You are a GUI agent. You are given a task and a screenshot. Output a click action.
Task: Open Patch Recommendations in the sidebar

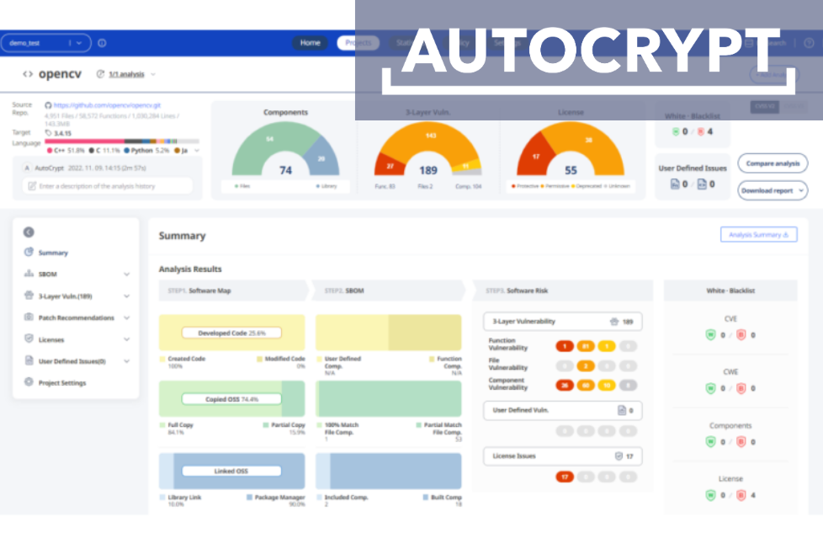tap(76, 317)
